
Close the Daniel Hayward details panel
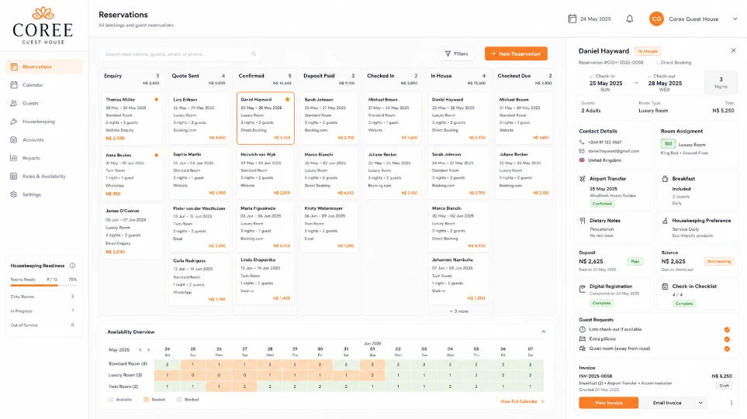point(733,50)
